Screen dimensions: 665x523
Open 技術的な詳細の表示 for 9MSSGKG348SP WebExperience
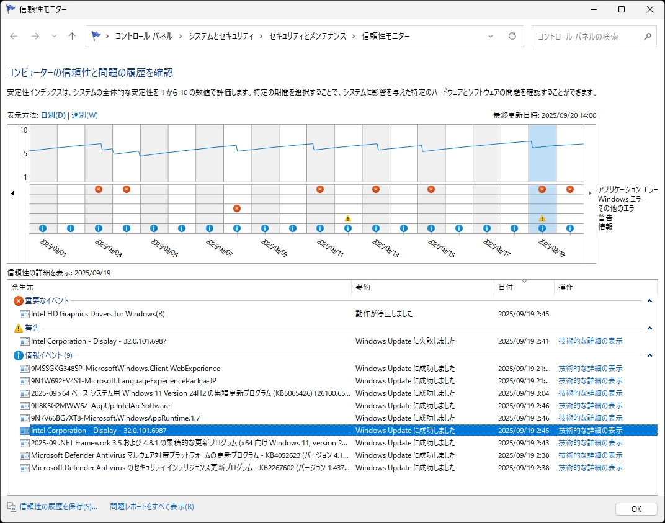tap(591, 369)
